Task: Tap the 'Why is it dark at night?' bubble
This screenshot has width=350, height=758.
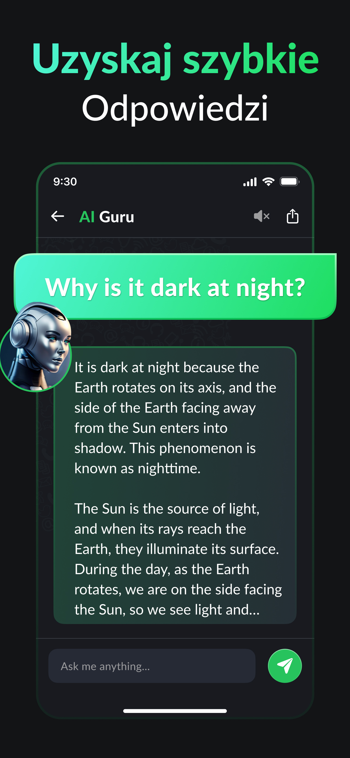Action: 175,287
